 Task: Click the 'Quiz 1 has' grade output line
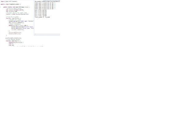tap(40, 10)
